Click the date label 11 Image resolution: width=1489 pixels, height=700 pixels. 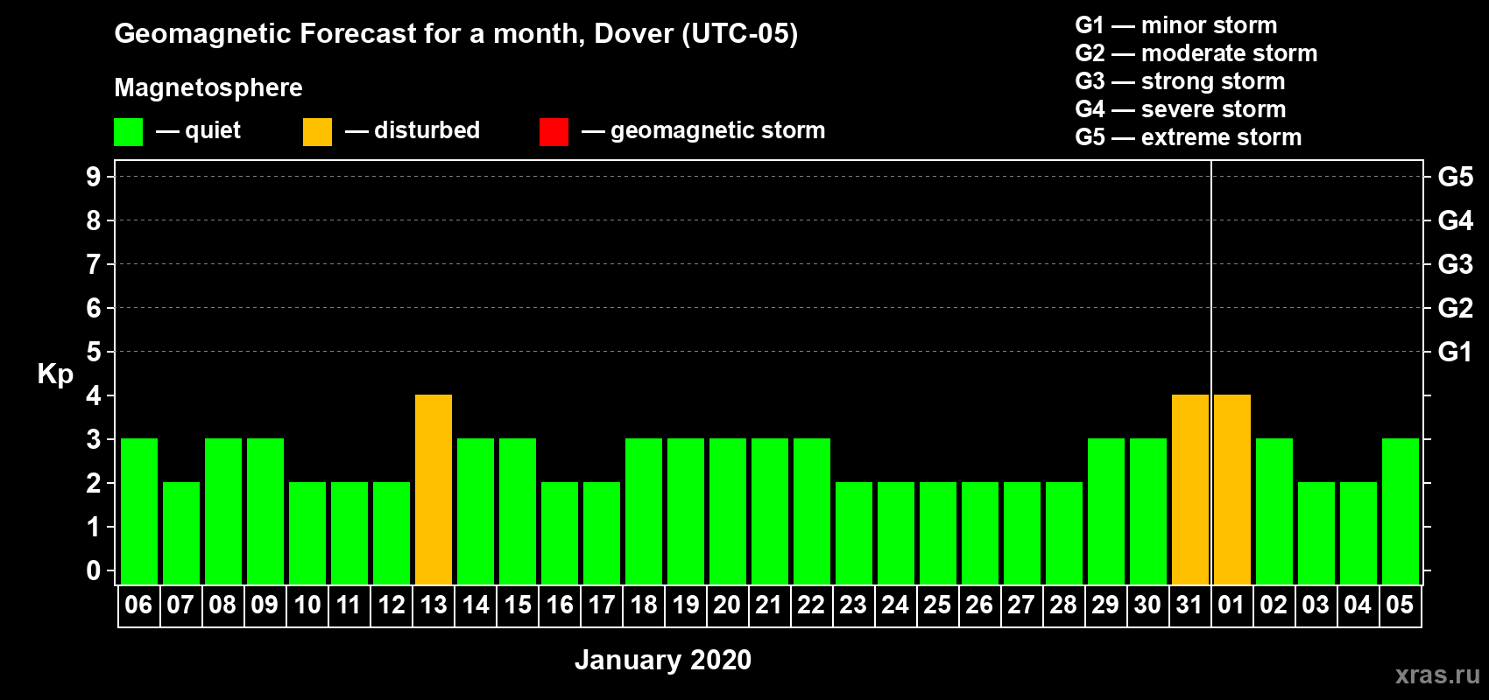click(x=349, y=605)
